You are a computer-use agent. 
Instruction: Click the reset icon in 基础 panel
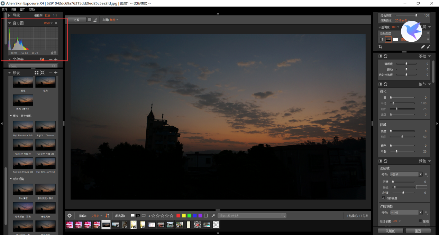click(385, 56)
